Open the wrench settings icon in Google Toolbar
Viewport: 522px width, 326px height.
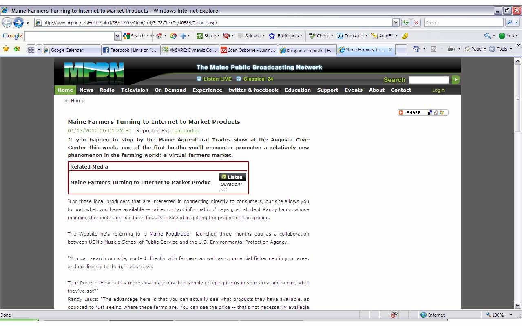click(488, 36)
